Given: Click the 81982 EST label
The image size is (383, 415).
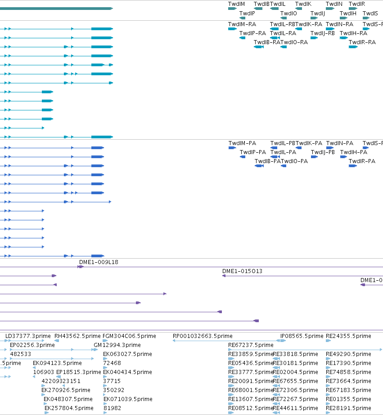Looking at the screenshot, I should (113, 408).
